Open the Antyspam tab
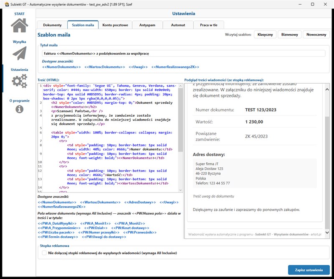 pos(147,25)
